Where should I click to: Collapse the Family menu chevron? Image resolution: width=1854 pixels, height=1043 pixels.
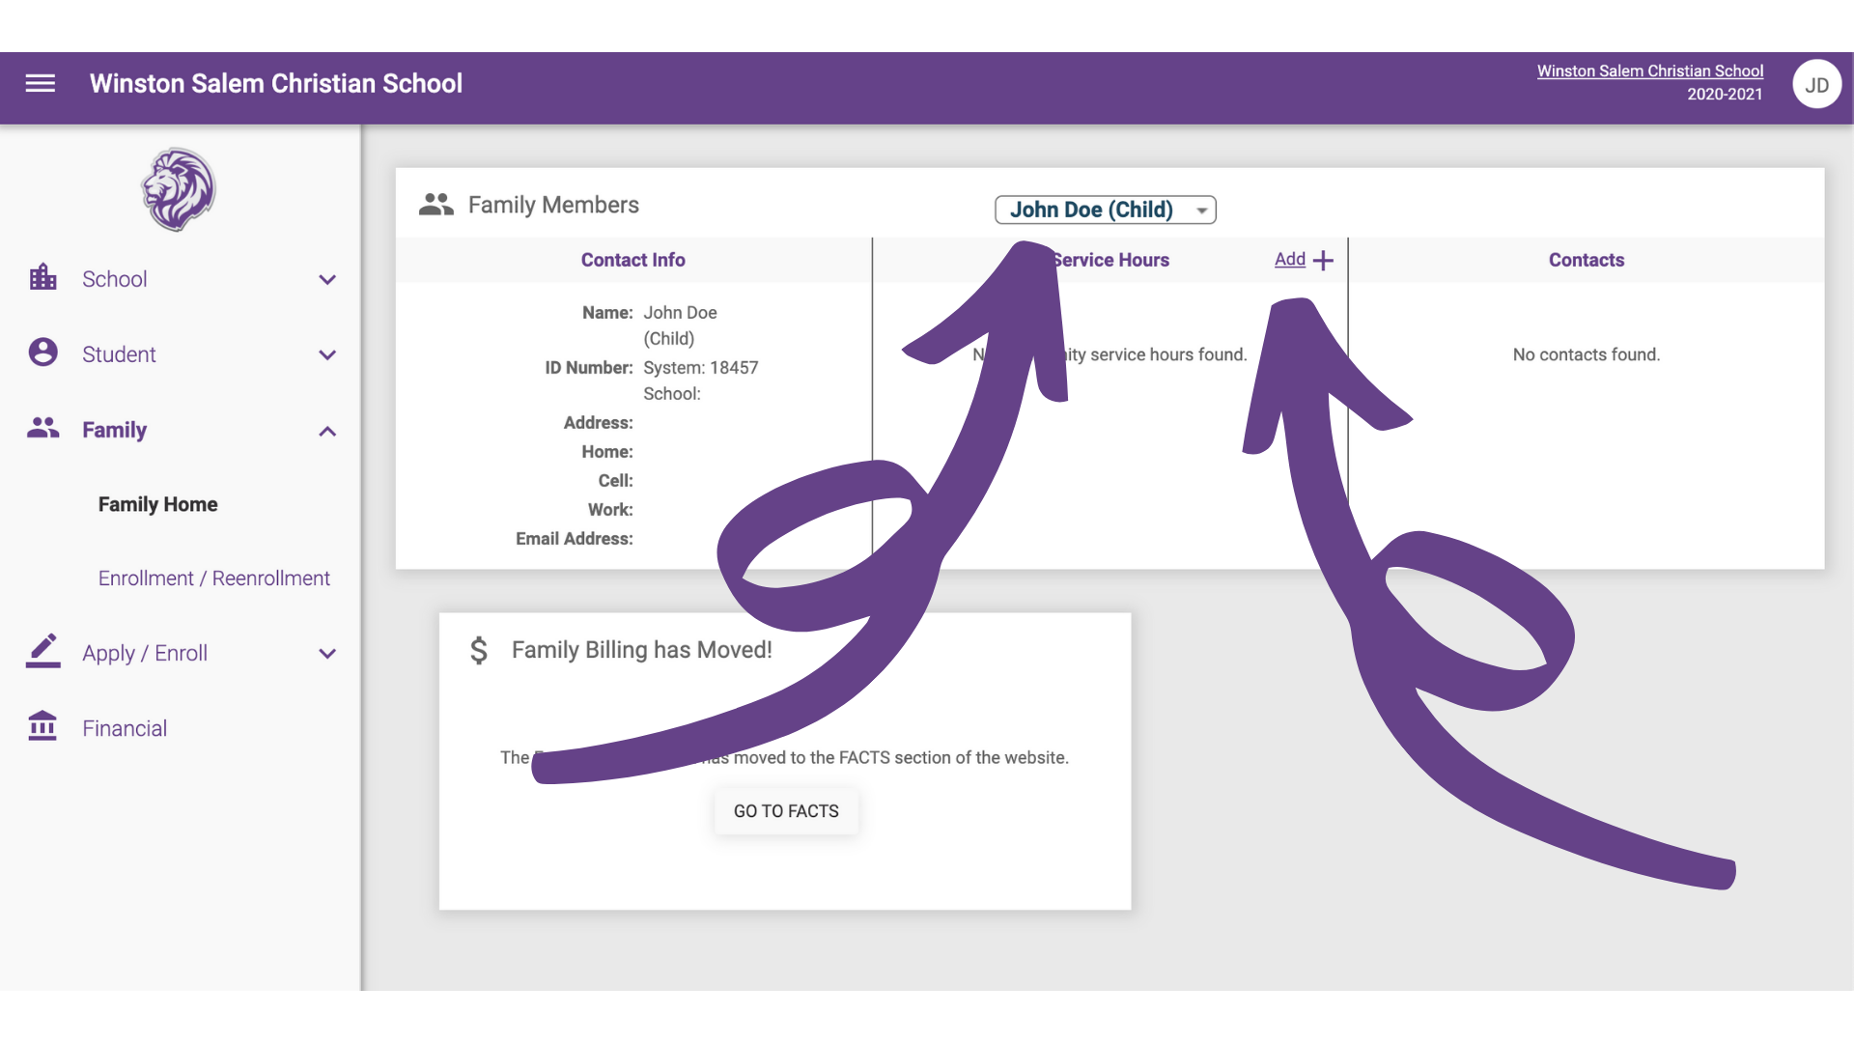(327, 431)
